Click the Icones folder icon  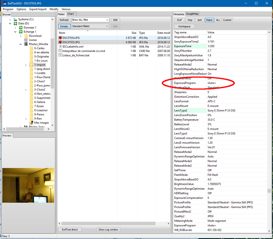click(x=26, y=40)
